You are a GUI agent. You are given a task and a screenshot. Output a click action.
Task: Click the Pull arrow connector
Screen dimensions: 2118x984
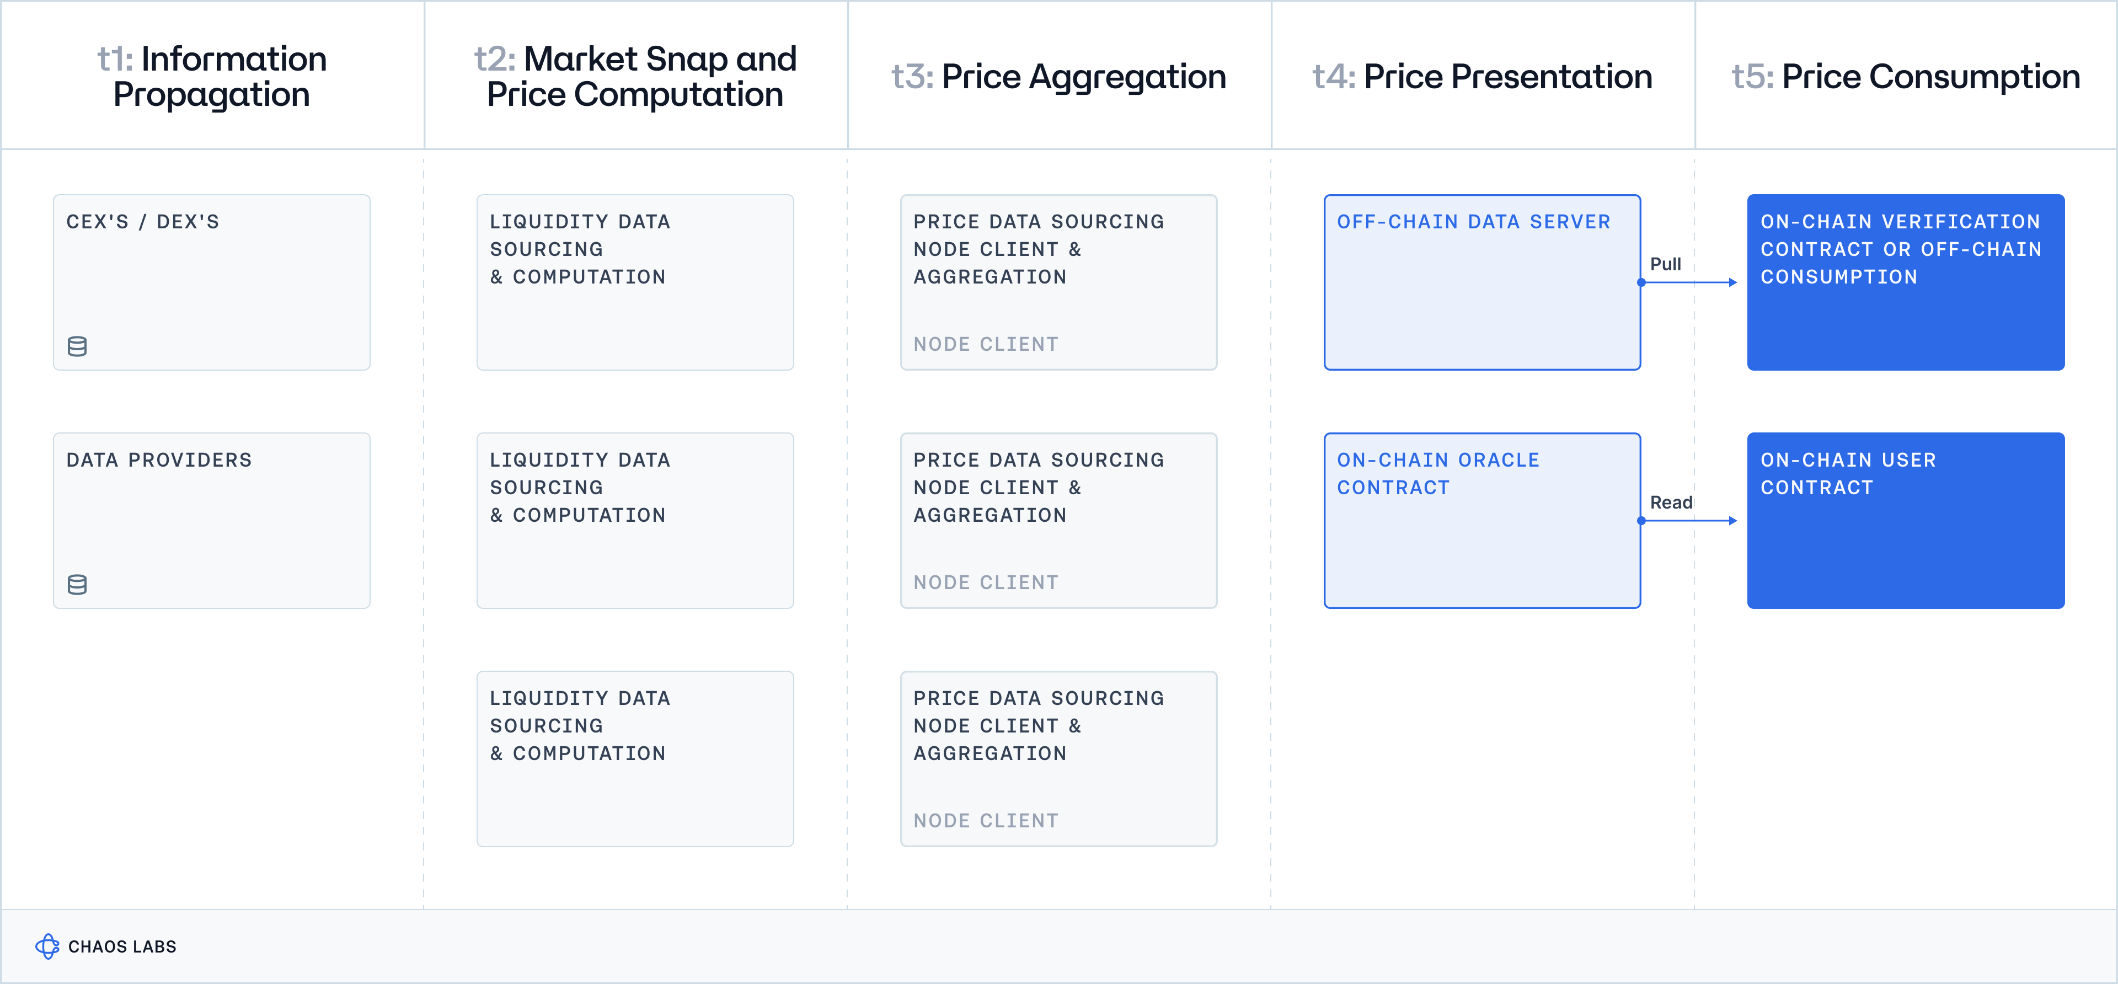click(x=1689, y=282)
